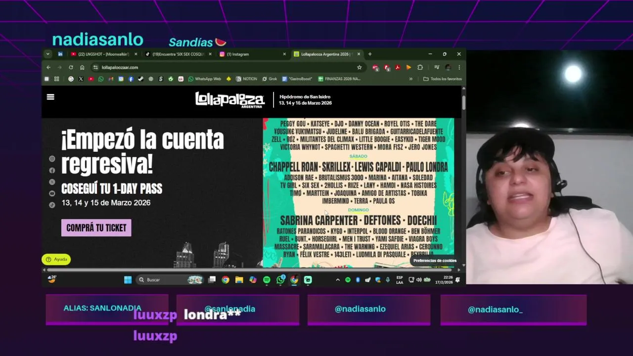Click the '13, 14 y 15 de Marzo 2026' date under heading
This screenshot has height=356, width=633.
point(106,203)
